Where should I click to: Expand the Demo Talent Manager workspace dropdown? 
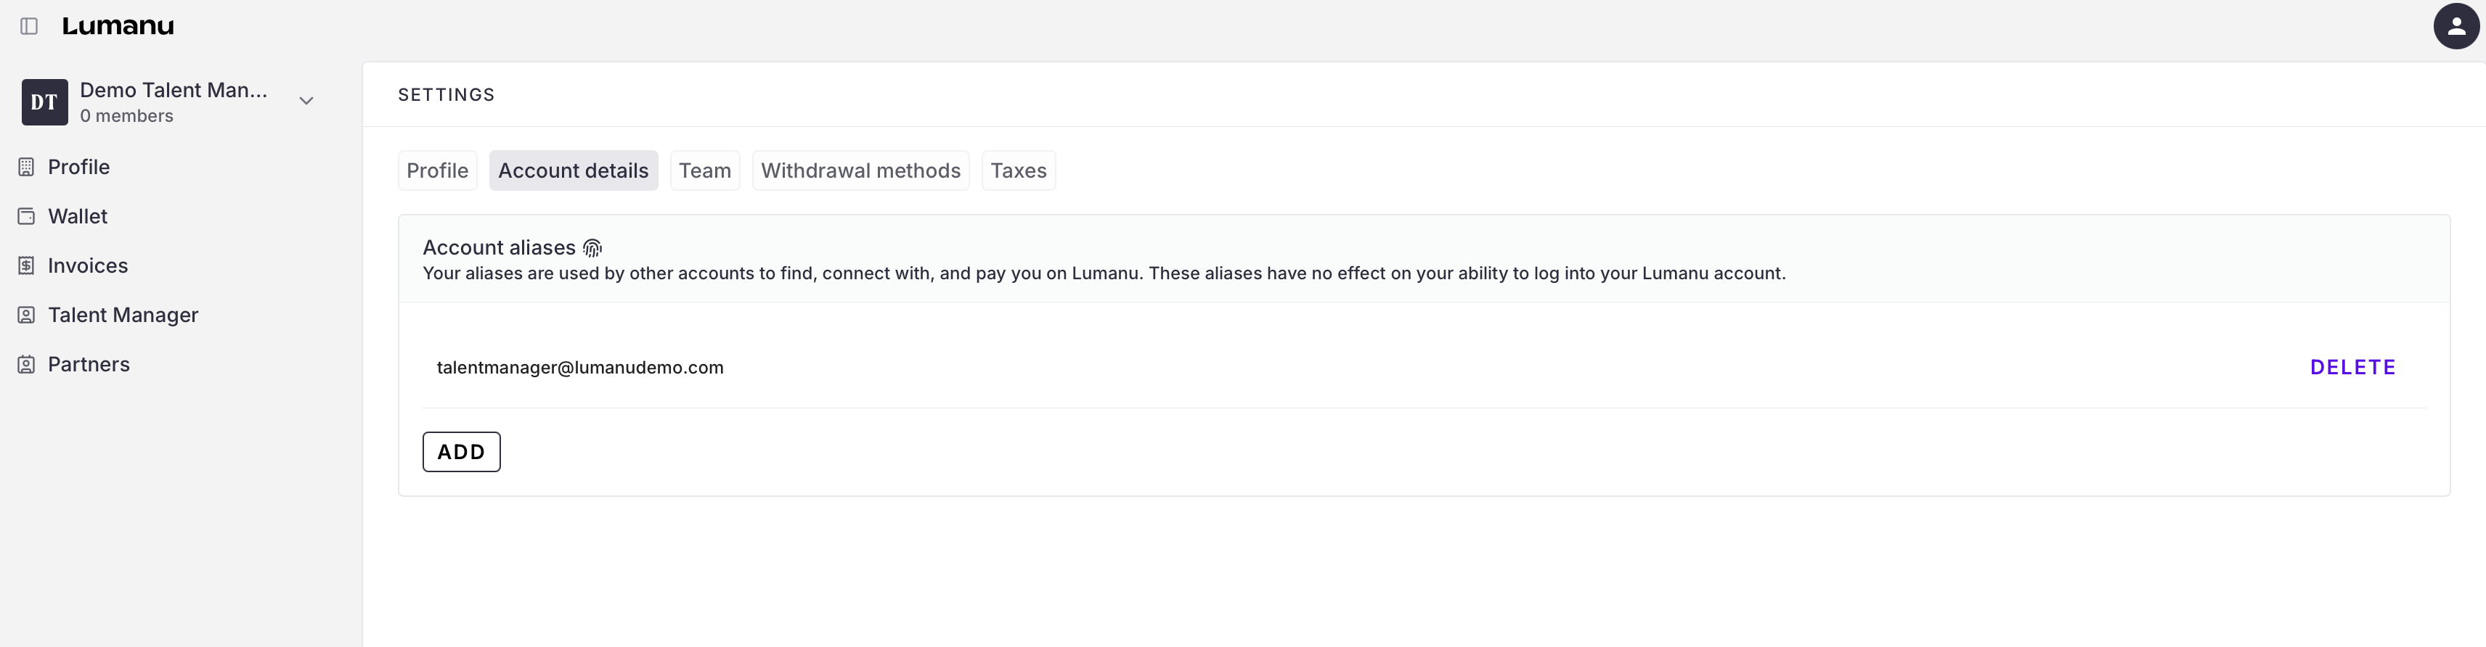(x=306, y=102)
